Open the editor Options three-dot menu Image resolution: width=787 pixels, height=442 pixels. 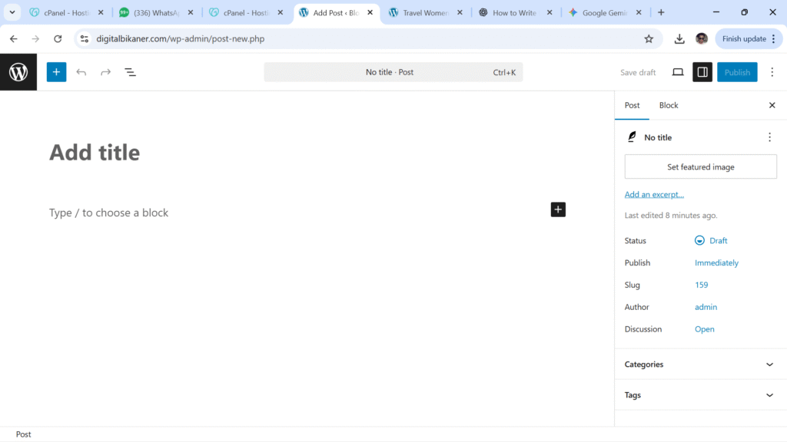click(772, 72)
